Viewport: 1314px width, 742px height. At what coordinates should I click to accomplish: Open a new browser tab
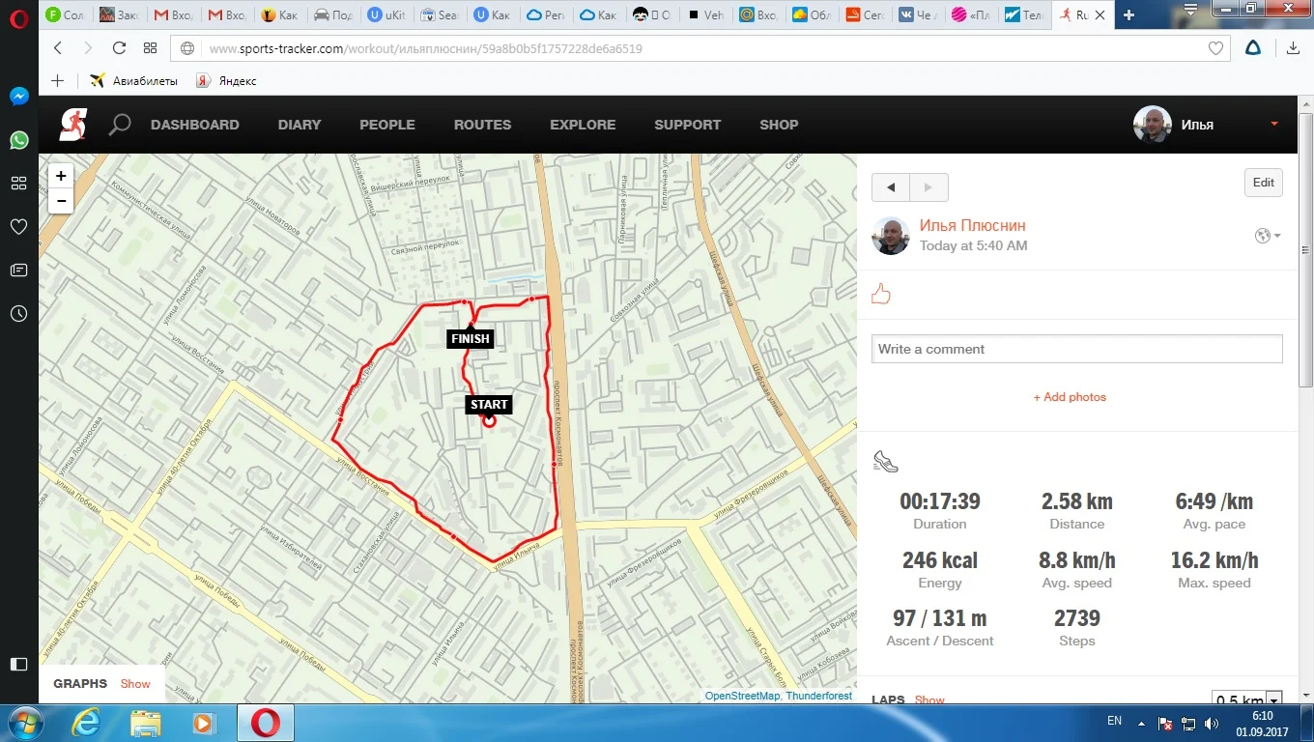click(1128, 14)
